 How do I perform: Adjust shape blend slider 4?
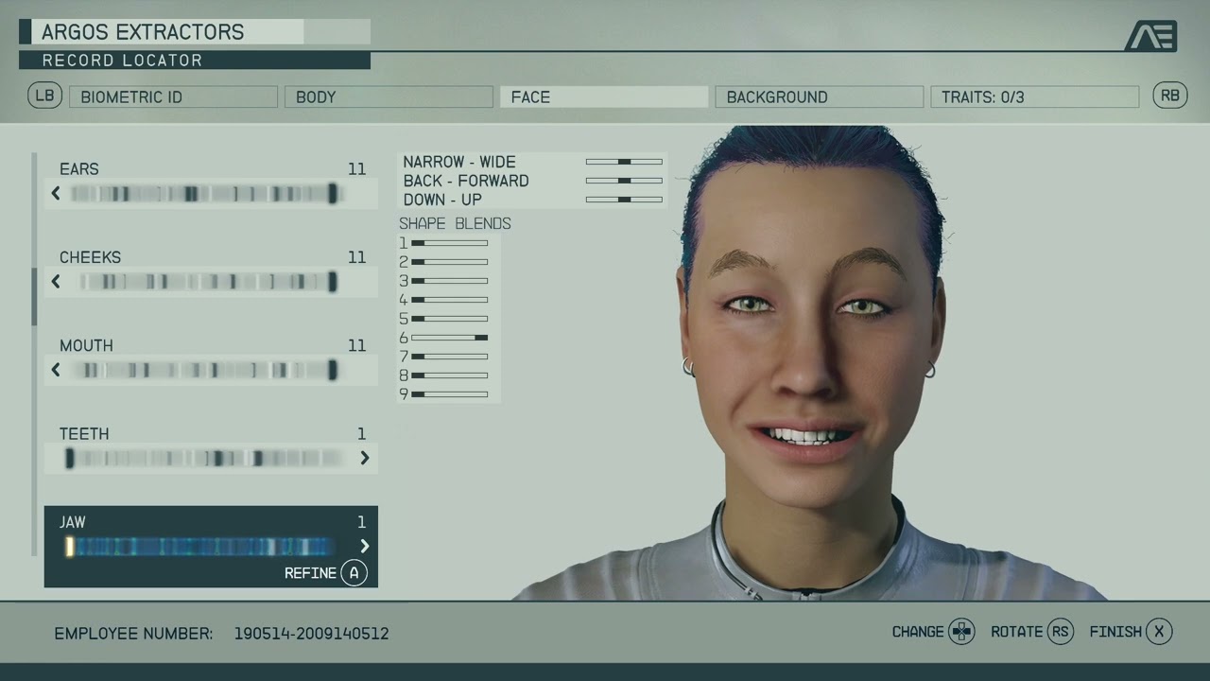point(449,300)
